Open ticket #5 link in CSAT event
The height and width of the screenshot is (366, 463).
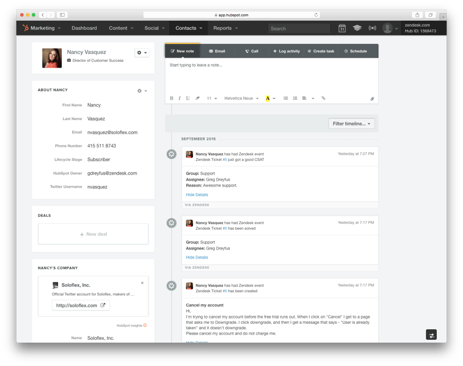click(x=225, y=160)
